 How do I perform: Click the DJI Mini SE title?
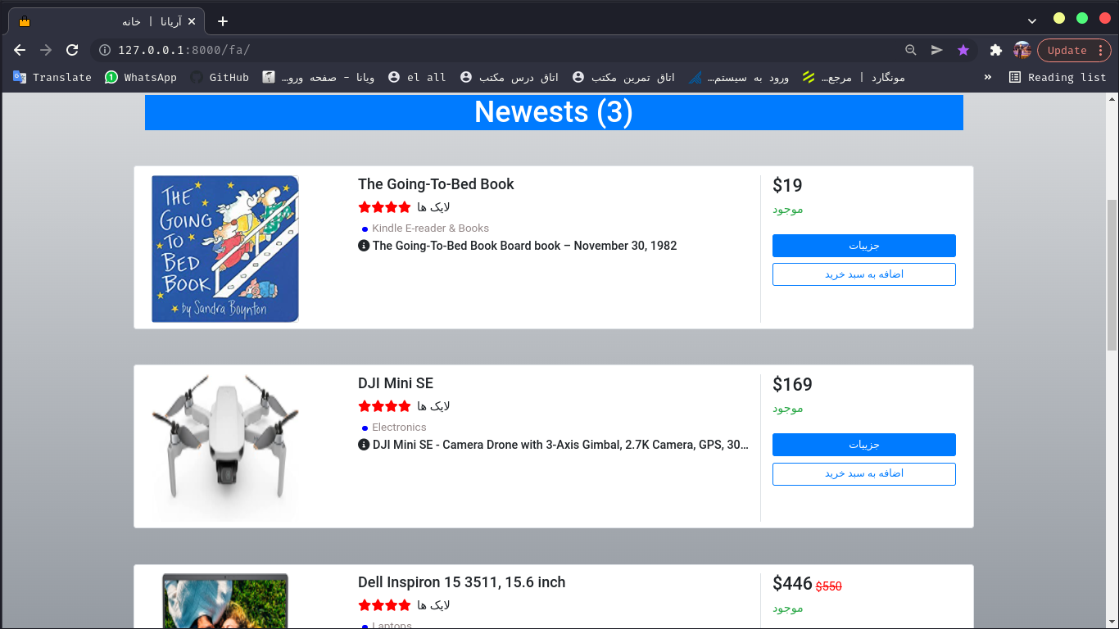pyautogui.click(x=396, y=383)
